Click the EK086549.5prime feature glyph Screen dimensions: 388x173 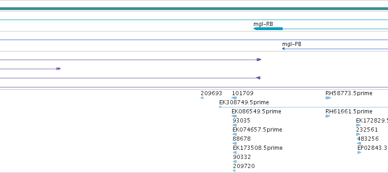(234, 116)
